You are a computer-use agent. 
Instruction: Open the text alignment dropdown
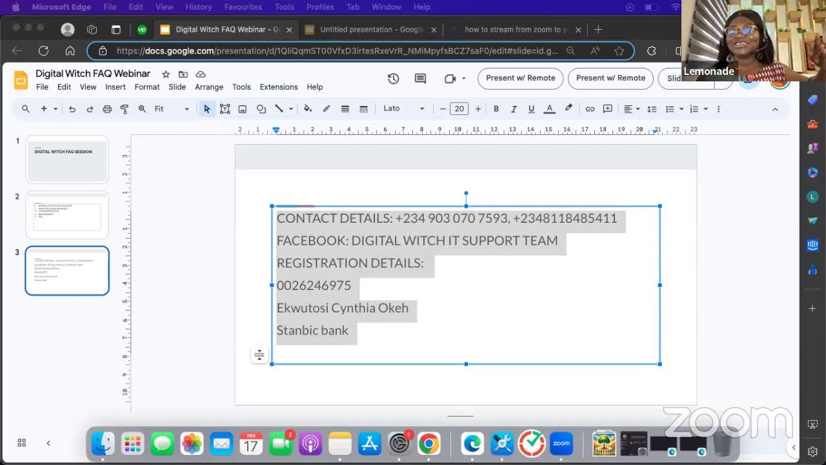(x=632, y=109)
